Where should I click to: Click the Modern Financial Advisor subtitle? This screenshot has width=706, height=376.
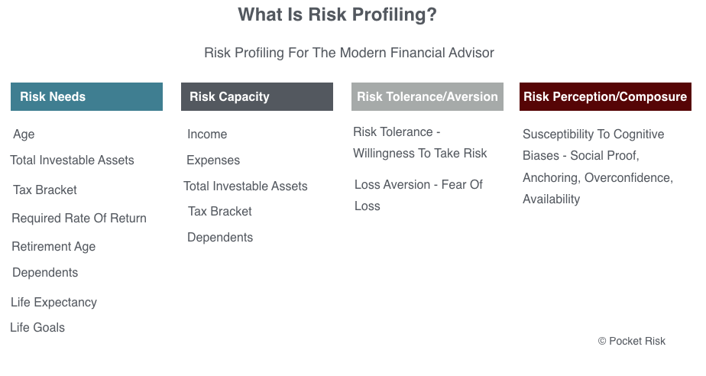coord(349,53)
